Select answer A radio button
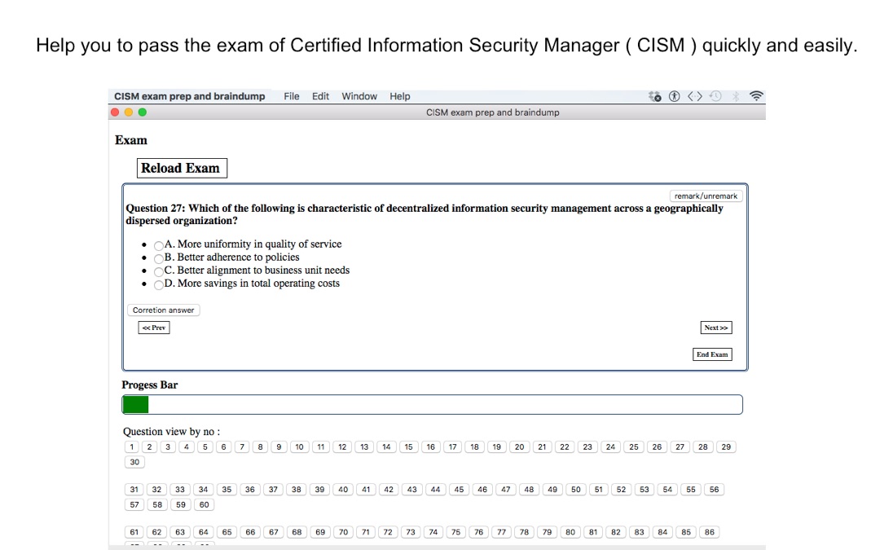Screen dimensions: 880x550 [158, 244]
